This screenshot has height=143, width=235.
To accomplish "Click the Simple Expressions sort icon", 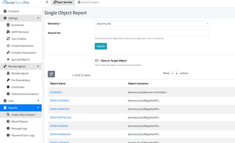I will [8, 46].
